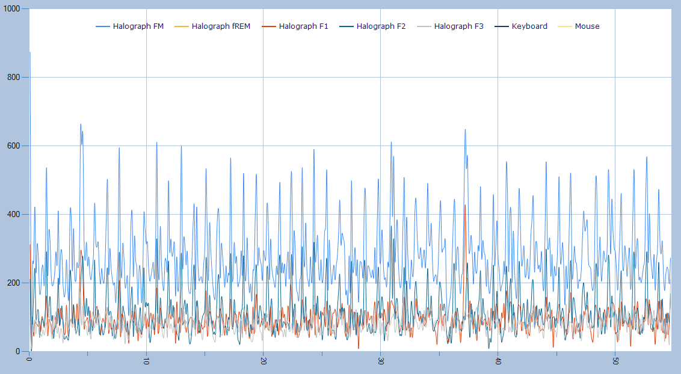
Task: Click the x-axis label 40
Action: [498, 361]
